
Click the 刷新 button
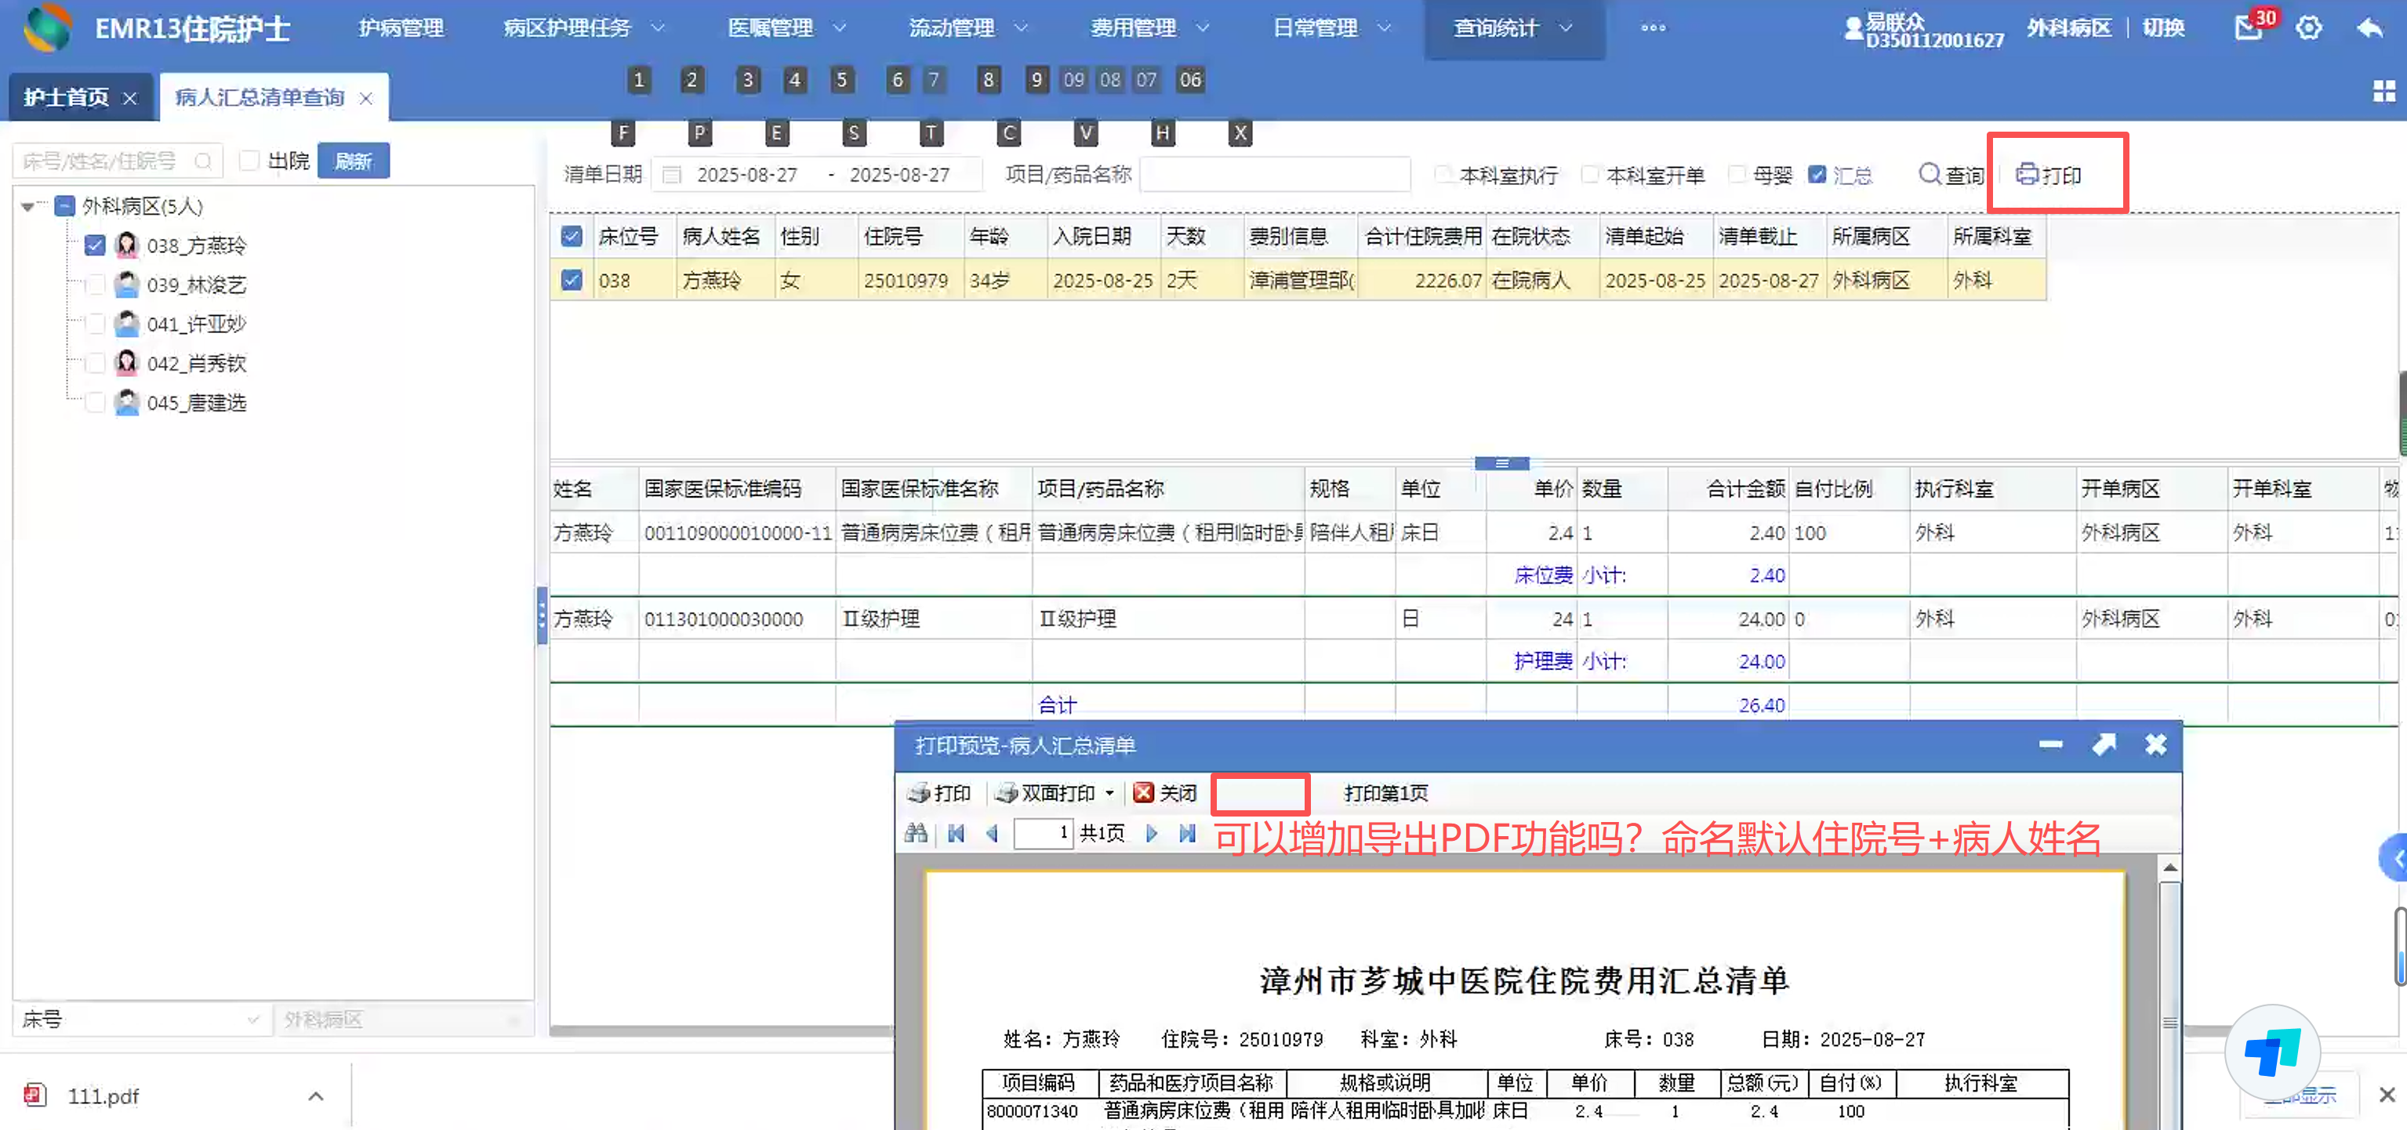353,161
